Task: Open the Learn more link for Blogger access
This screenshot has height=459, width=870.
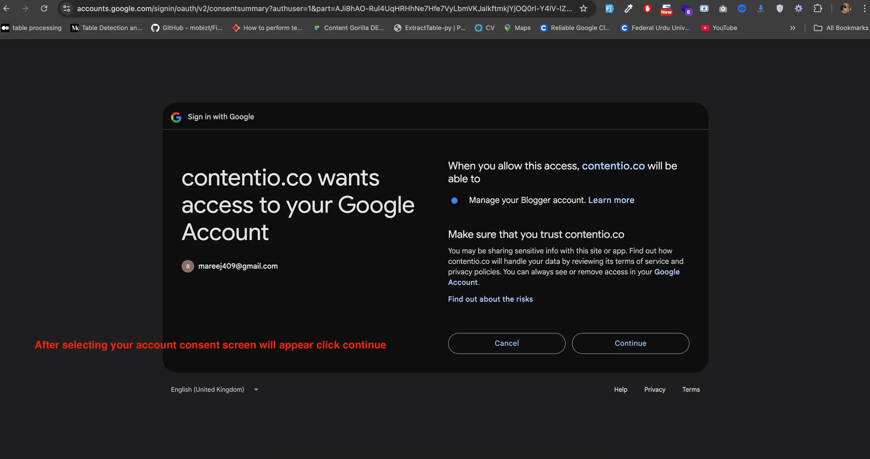Action: pyautogui.click(x=611, y=200)
